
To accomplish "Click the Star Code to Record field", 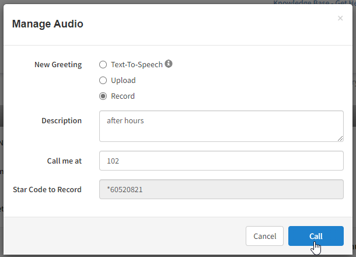I will (221, 189).
